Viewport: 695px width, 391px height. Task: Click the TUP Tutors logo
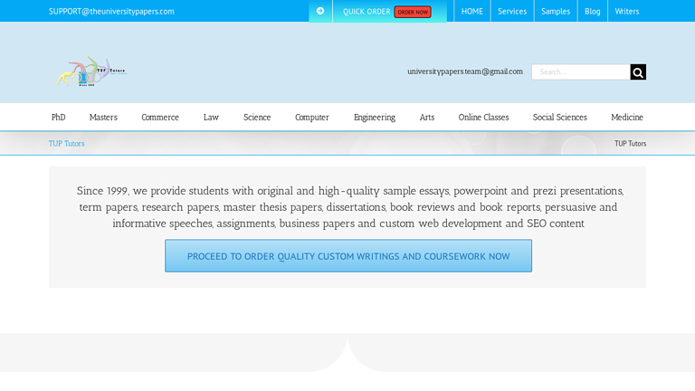coord(90,72)
